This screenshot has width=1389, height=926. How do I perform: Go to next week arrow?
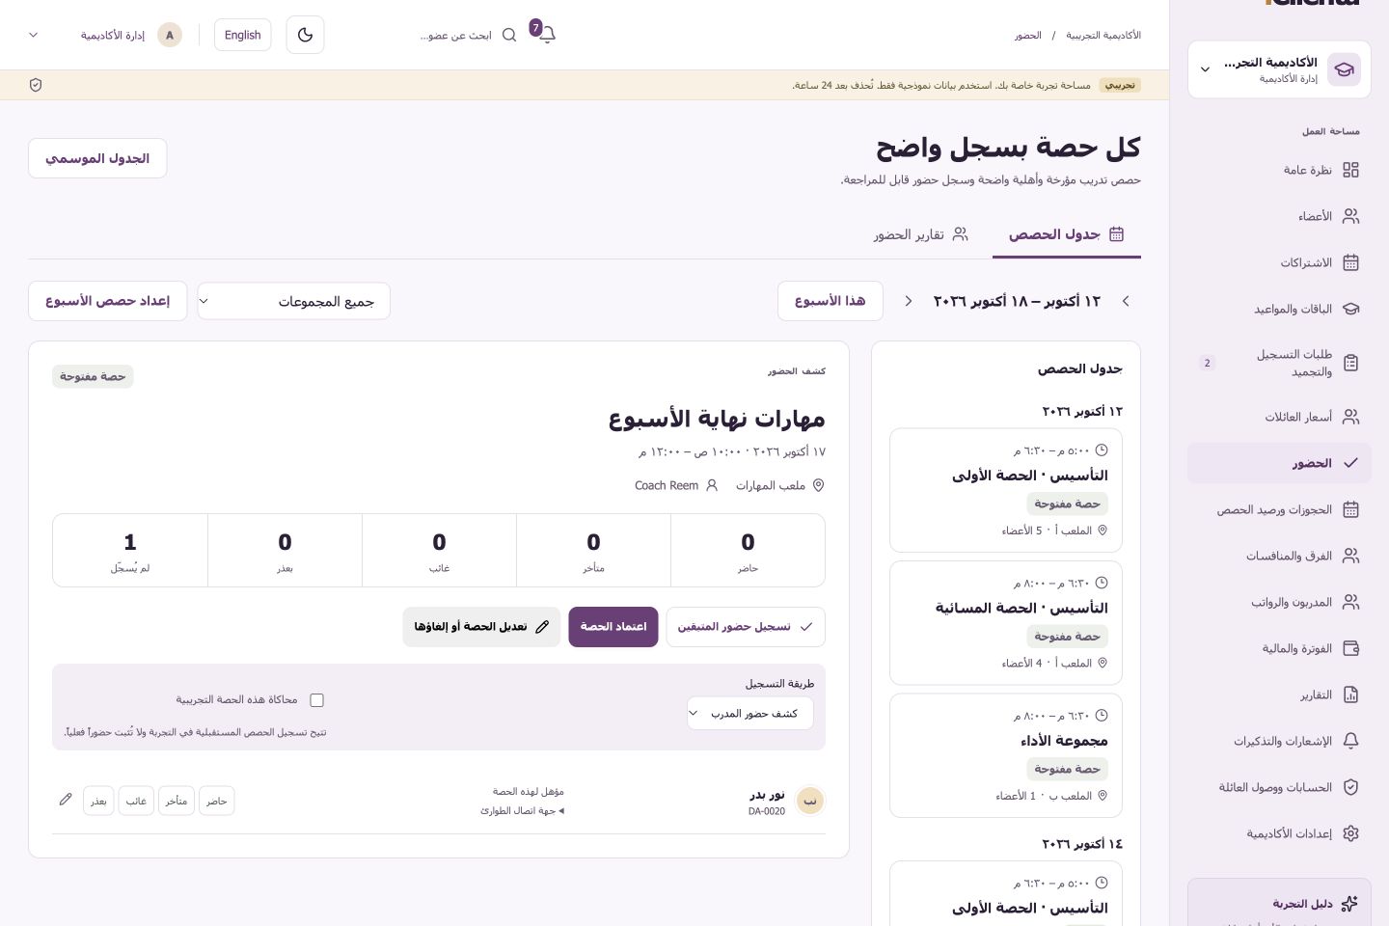[x=909, y=301]
